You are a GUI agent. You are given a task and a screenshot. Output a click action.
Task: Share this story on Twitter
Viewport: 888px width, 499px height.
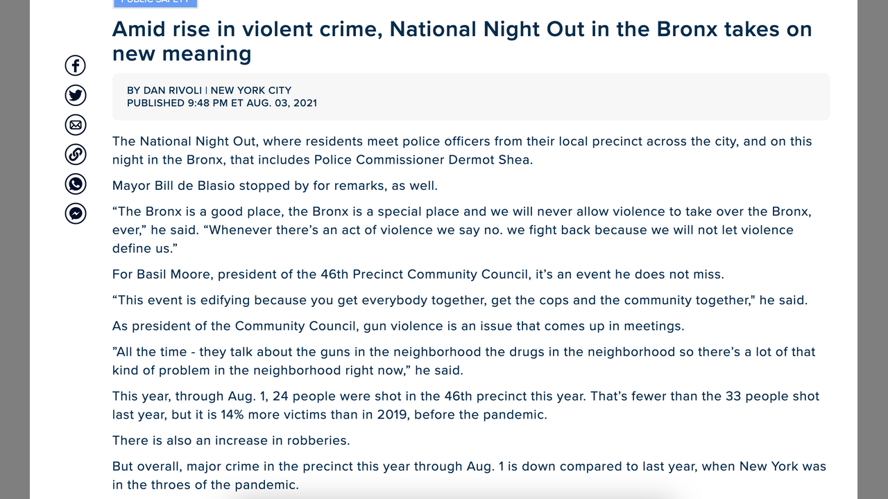click(x=76, y=95)
